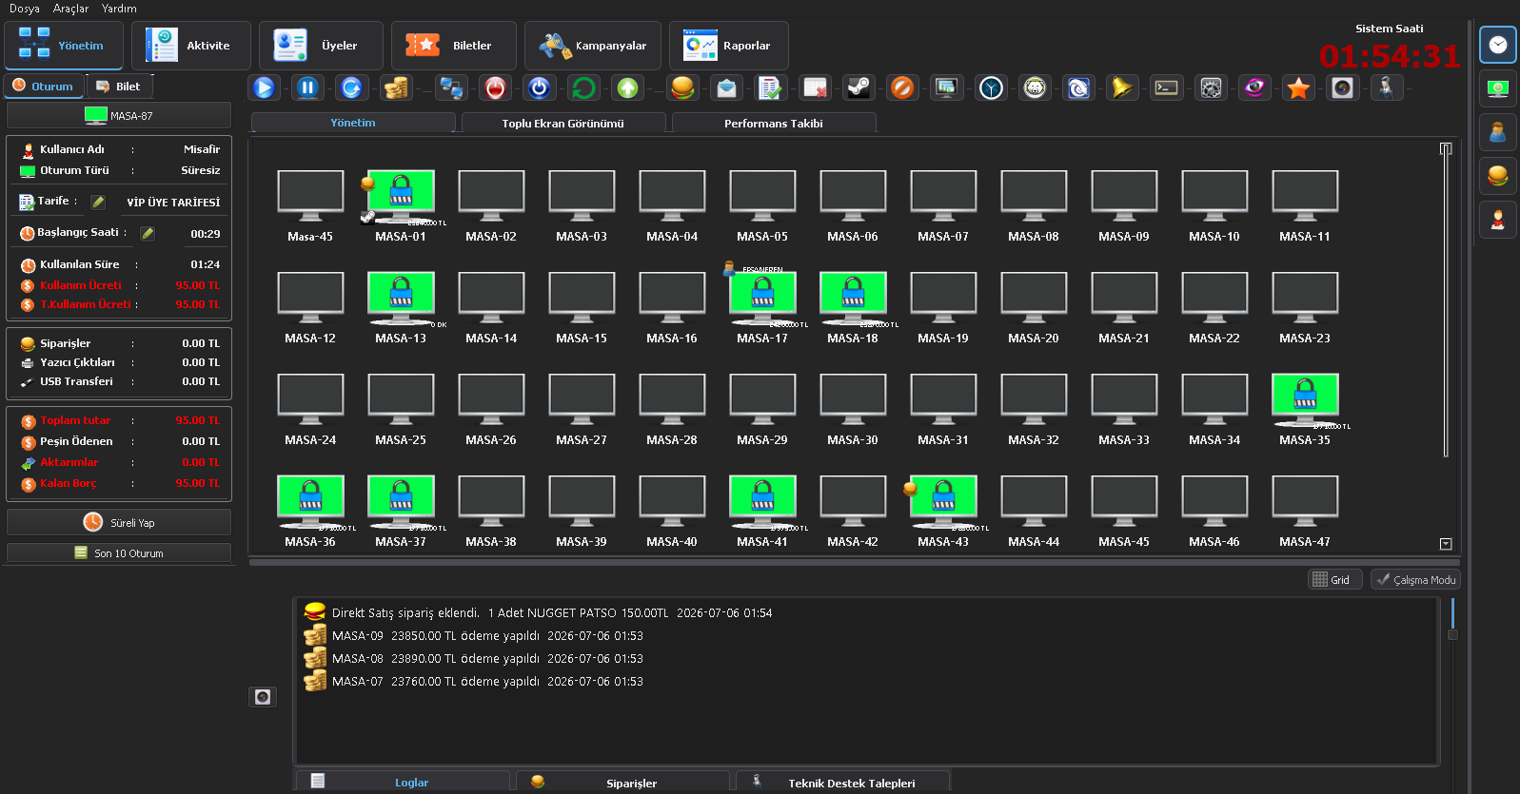Open the hamburger order icon in toolbar
Screen dimensions: 1520x794
[682, 87]
